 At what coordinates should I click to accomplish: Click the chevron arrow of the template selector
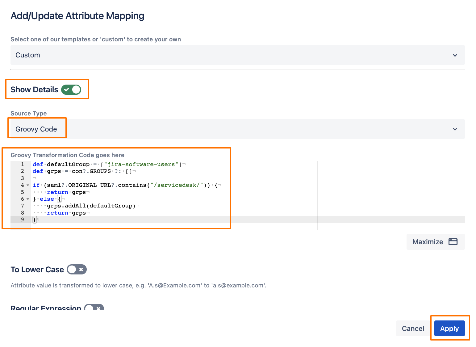click(455, 55)
